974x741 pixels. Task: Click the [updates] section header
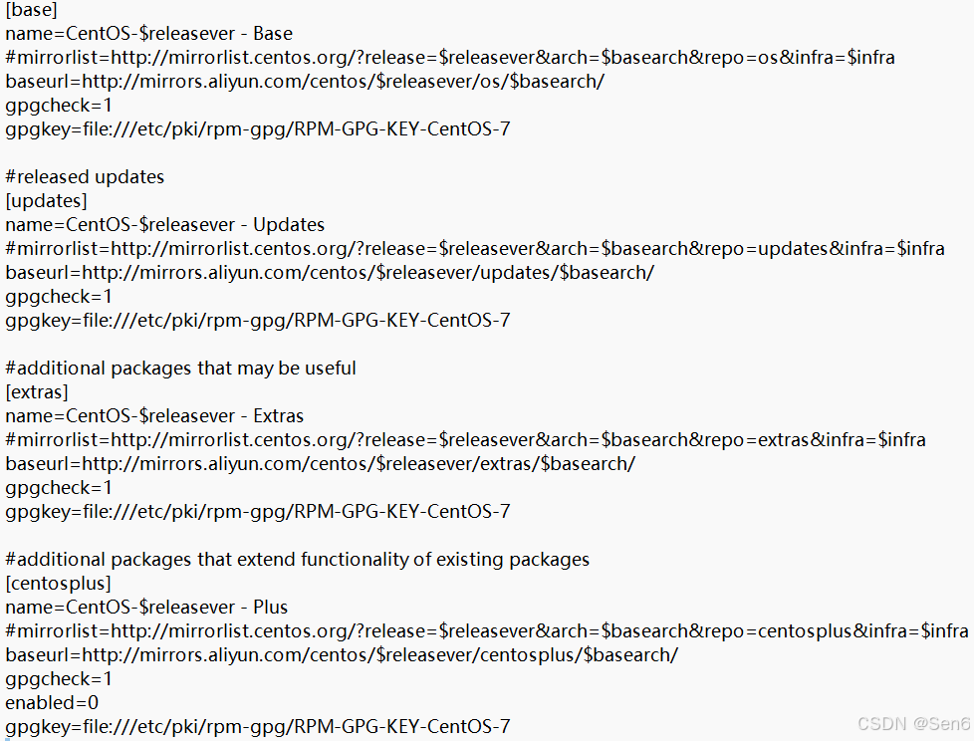46,201
